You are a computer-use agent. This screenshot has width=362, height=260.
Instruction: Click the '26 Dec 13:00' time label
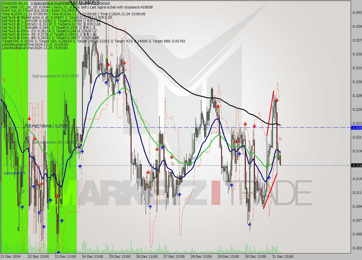tap(147, 257)
